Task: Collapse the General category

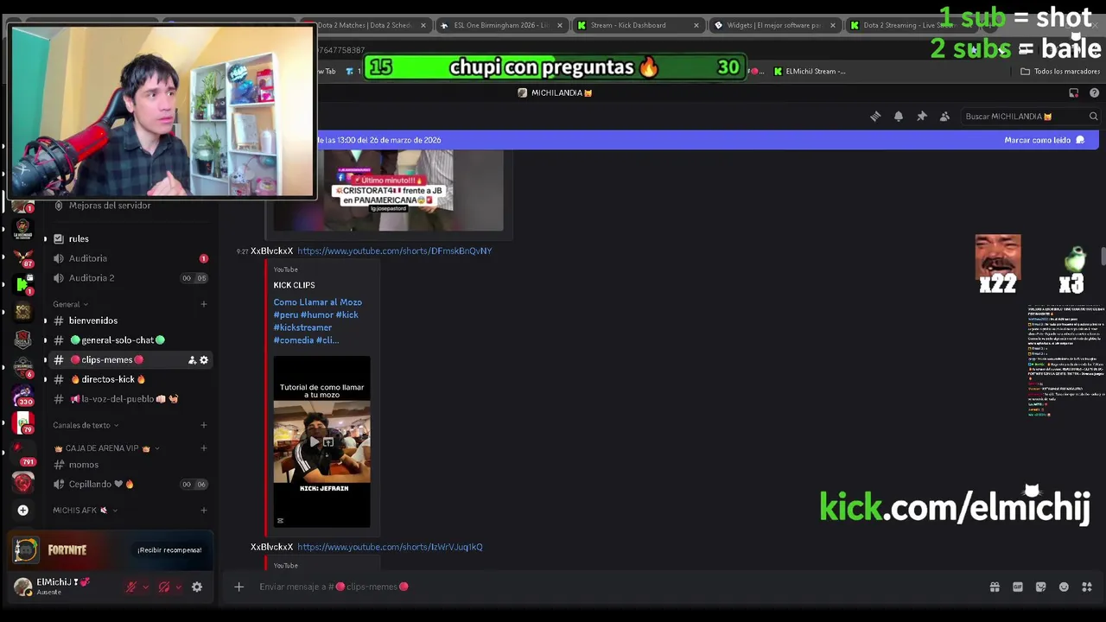Action: coord(70,304)
